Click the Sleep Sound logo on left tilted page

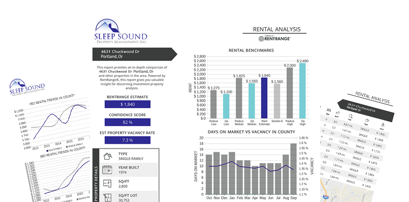27,87
